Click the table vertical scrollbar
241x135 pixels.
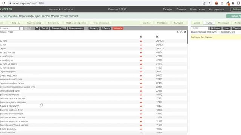(188, 37)
